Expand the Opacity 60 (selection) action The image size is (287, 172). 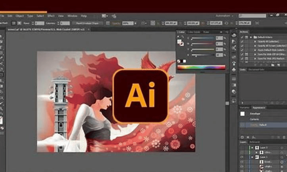pos(255,42)
